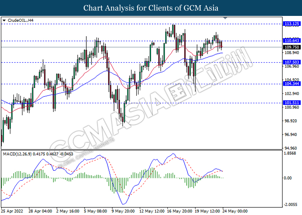
Task: Click the 98.920 price axis value
Action: point(292,121)
